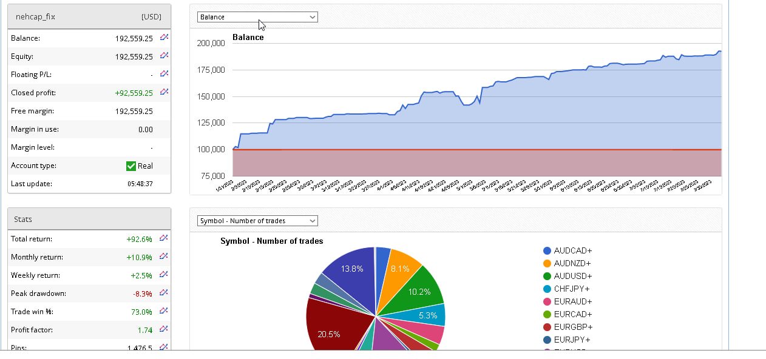This screenshot has width=766, height=359.
Task: Click the chart icon next to Equity
Action: pos(164,56)
